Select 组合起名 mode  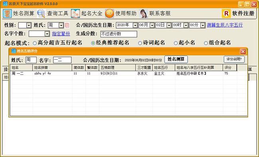point(206,43)
